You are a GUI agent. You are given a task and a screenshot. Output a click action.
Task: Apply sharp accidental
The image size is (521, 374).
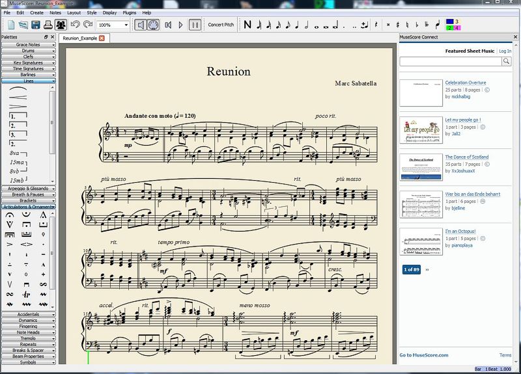[x=398, y=25]
